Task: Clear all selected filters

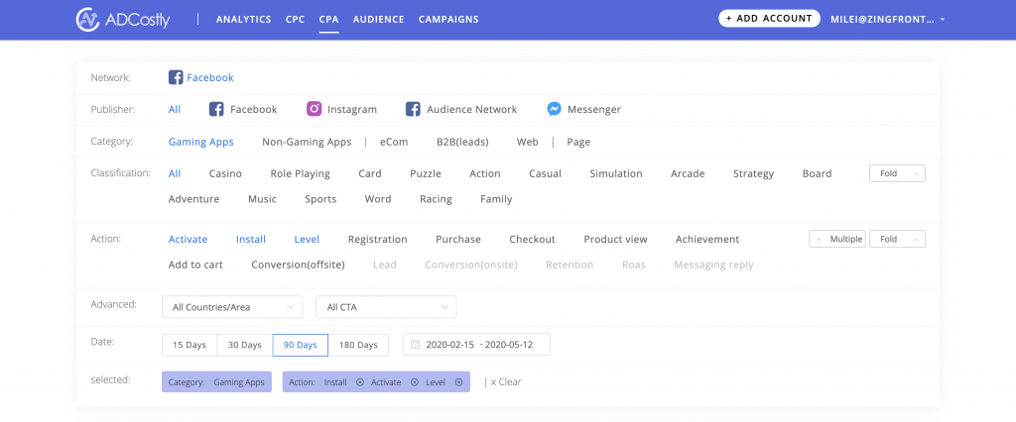Action: (x=506, y=381)
